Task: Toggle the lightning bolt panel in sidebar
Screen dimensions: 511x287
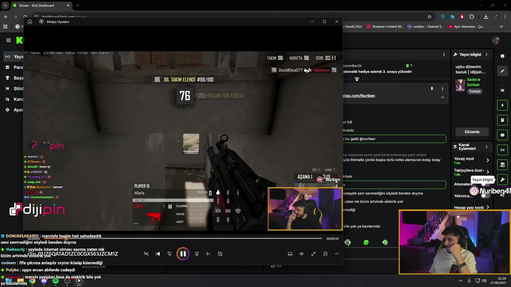Action: tap(502, 105)
